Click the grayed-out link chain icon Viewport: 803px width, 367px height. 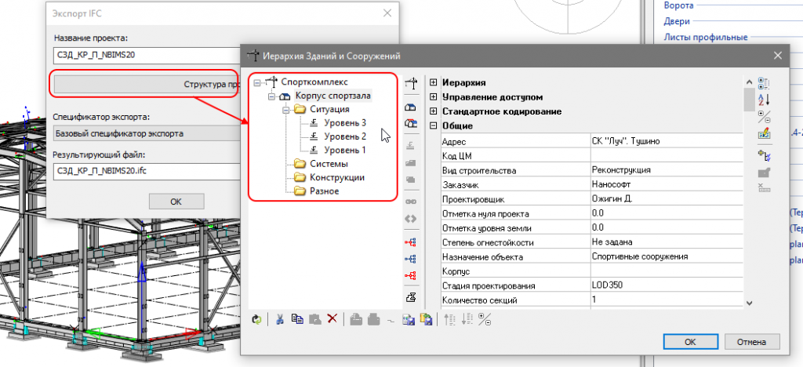coord(410,202)
